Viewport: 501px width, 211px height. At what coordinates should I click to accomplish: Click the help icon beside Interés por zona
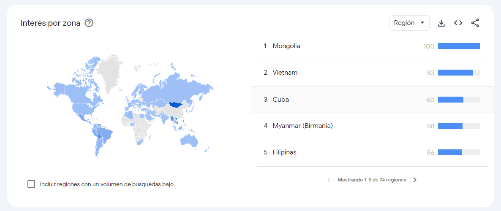[89, 23]
